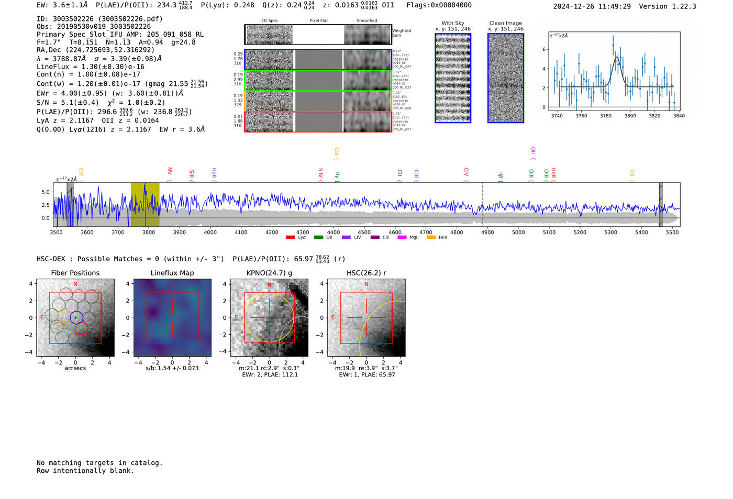Image resolution: width=733 pixels, height=499 pixels.
Task: Click the With Sky cutout image
Action: (453, 78)
